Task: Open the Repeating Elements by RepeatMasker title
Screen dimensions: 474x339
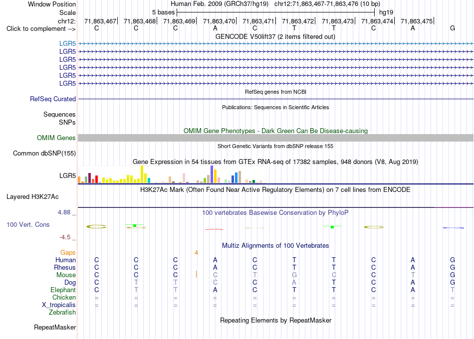Action: [x=276, y=320]
